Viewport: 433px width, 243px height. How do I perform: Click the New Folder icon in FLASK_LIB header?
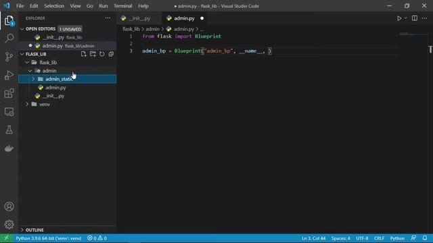[x=93, y=54]
